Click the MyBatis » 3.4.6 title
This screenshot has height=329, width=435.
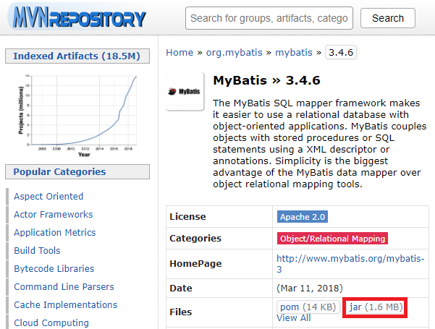[266, 80]
